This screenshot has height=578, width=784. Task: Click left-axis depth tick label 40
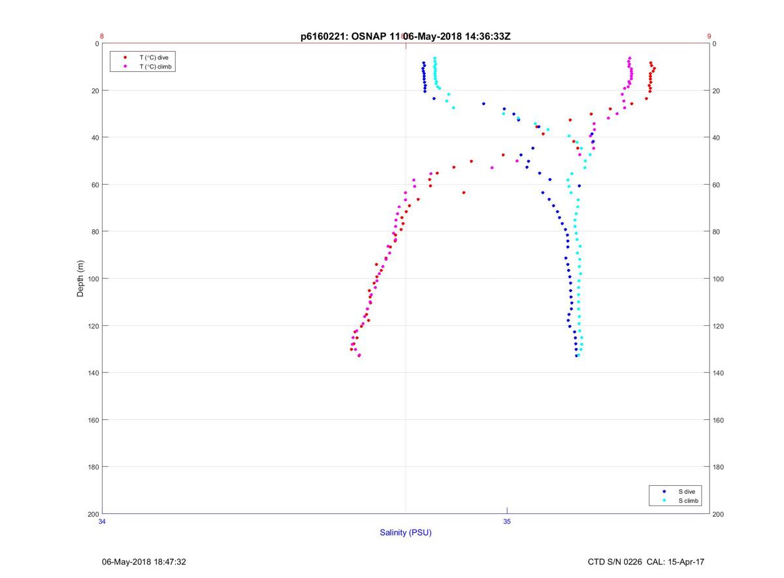point(95,138)
